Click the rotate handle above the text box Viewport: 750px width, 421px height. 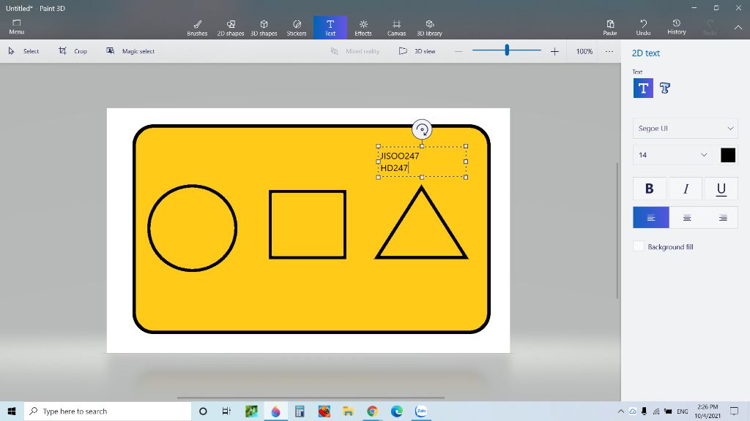(x=422, y=129)
